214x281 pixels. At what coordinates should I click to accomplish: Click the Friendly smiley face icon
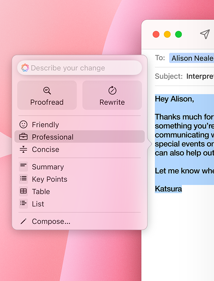point(23,124)
